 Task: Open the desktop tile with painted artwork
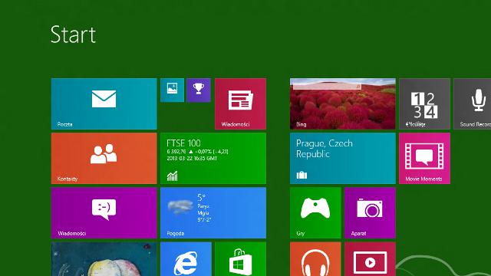[x=104, y=259]
